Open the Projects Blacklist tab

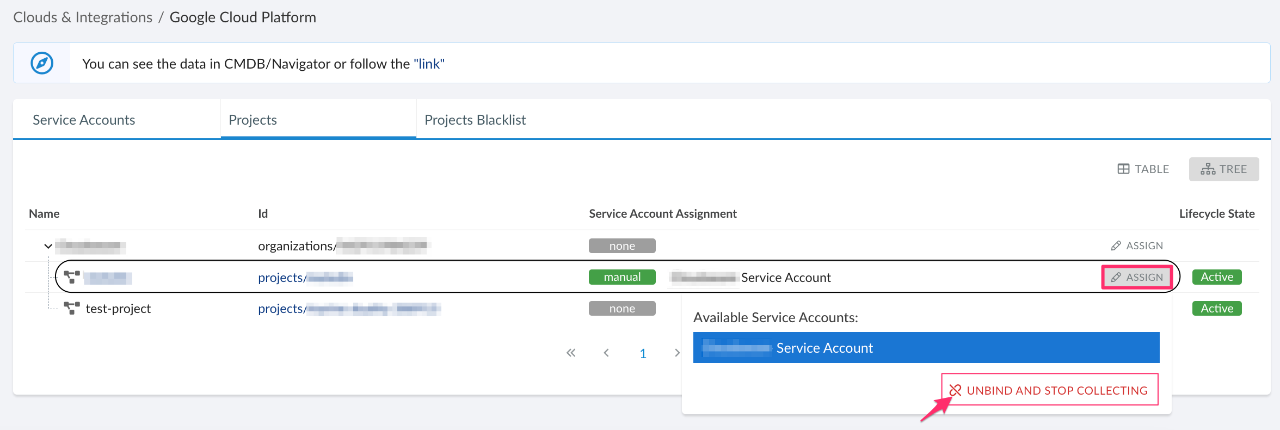pos(475,120)
